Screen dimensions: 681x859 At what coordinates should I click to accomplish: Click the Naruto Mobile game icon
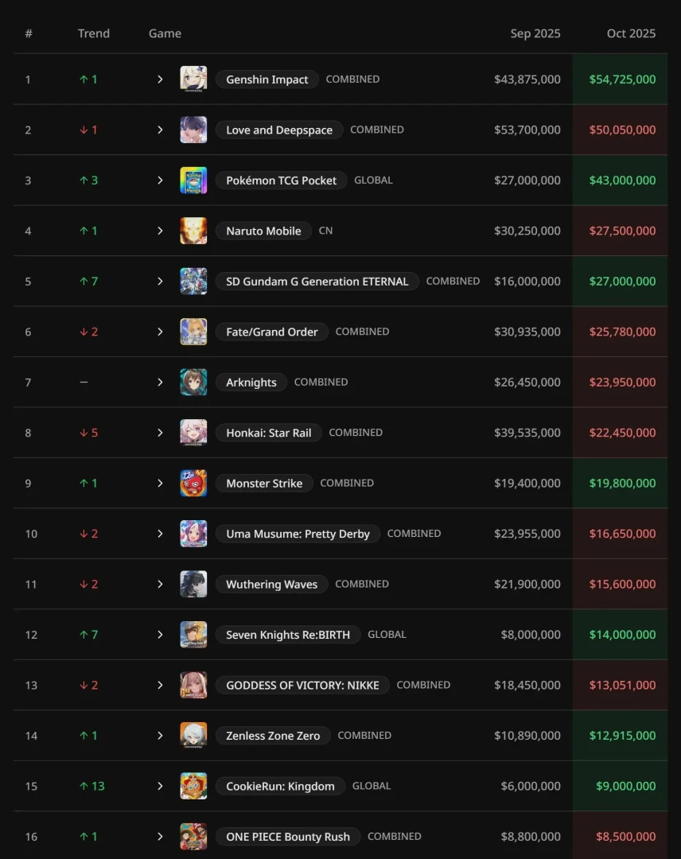193,231
